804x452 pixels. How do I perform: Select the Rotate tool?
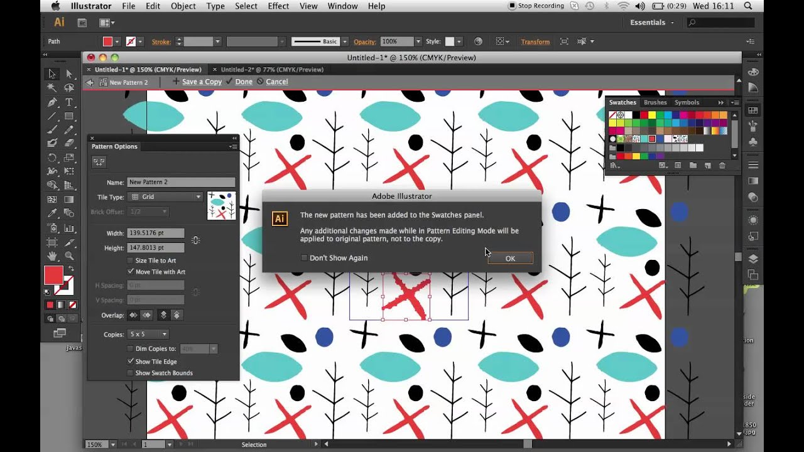point(52,158)
